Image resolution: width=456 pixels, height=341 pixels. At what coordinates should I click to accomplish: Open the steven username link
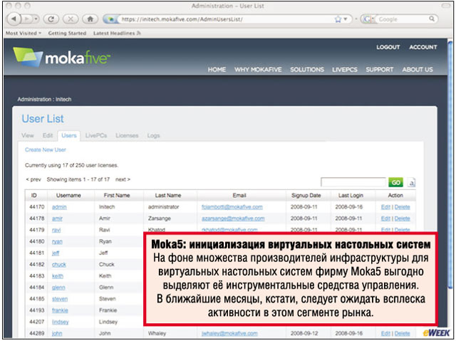coord(60,299)
